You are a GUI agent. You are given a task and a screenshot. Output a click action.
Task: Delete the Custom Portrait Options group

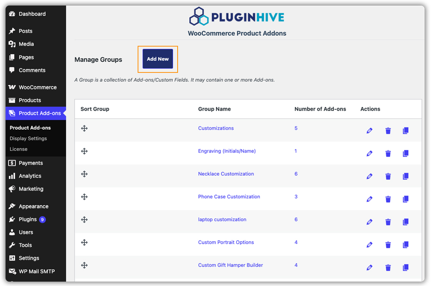coord(388,245)
